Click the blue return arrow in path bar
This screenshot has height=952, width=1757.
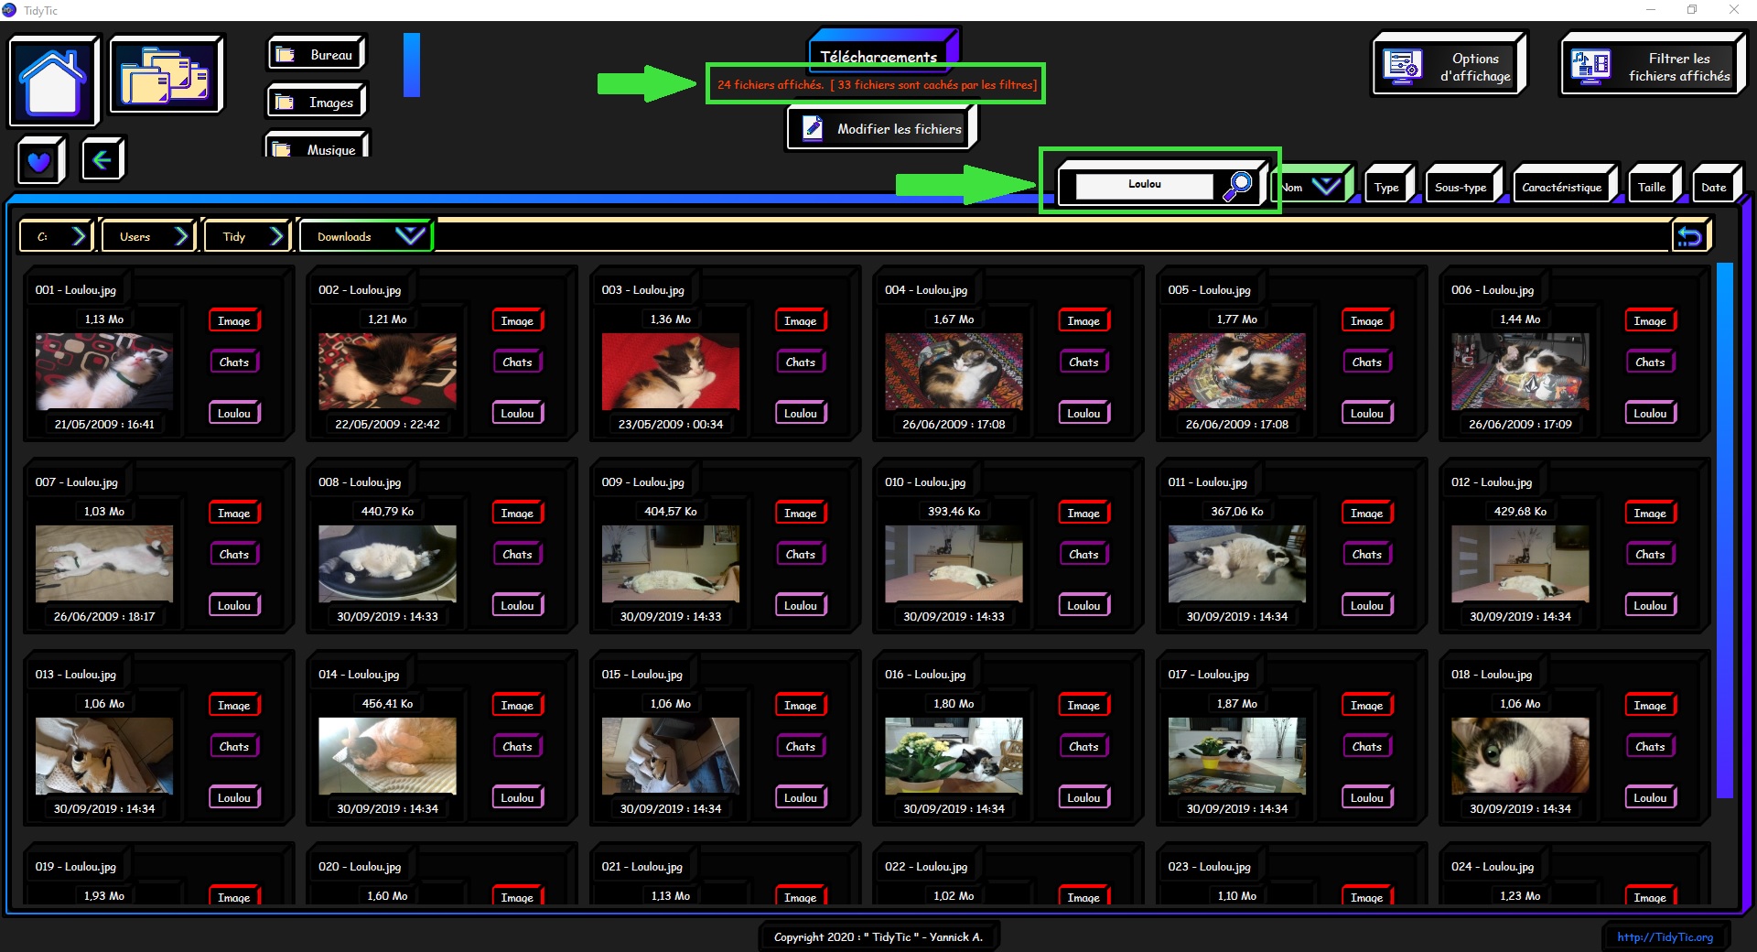coord(1689,237)
